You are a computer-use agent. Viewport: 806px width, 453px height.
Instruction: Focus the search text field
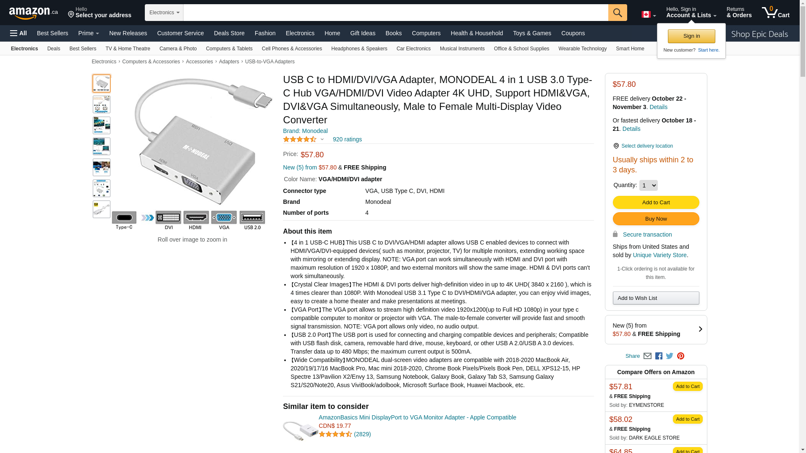pyautogui.click(x=395, y=13)
